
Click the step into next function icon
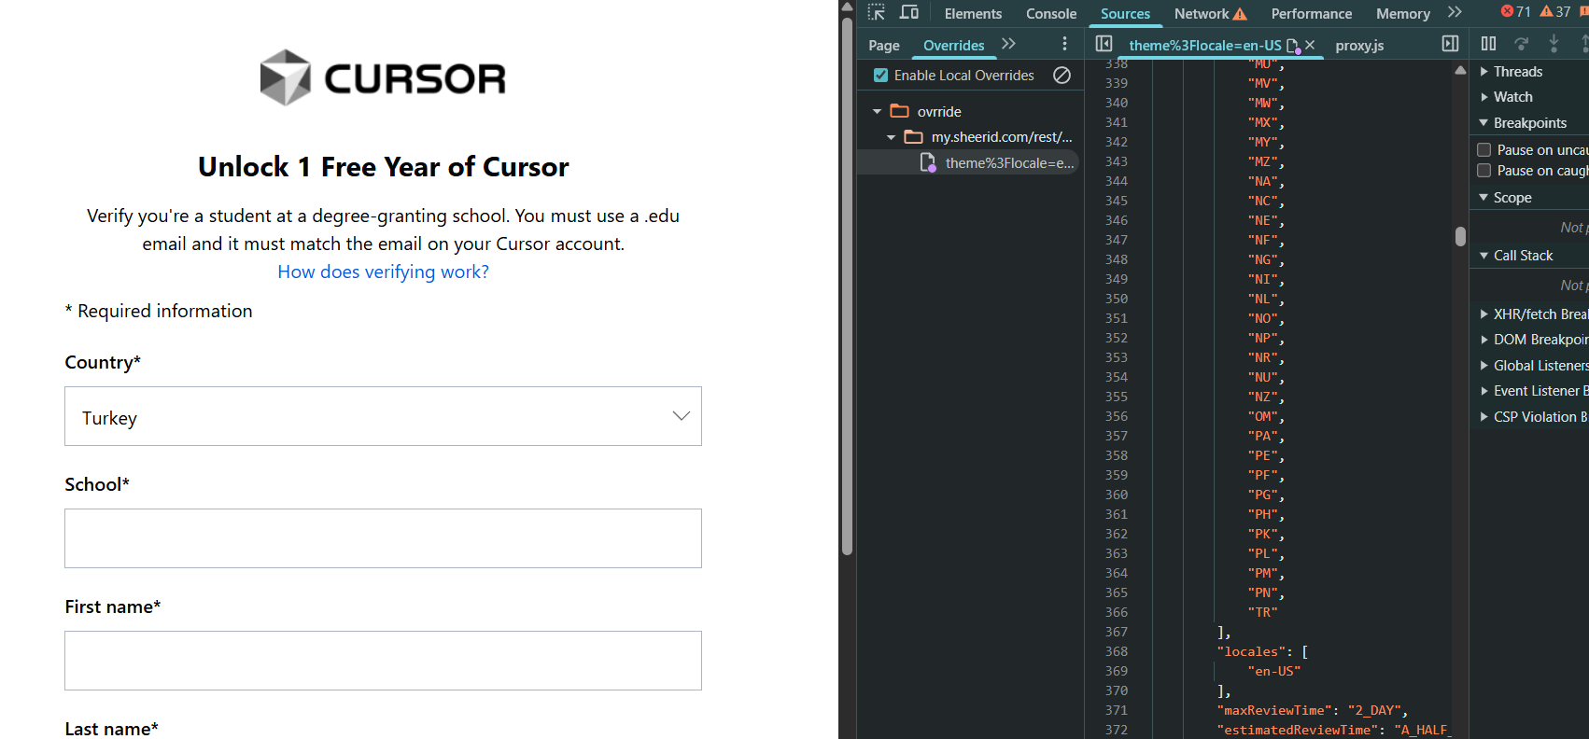click(1554, 44)
